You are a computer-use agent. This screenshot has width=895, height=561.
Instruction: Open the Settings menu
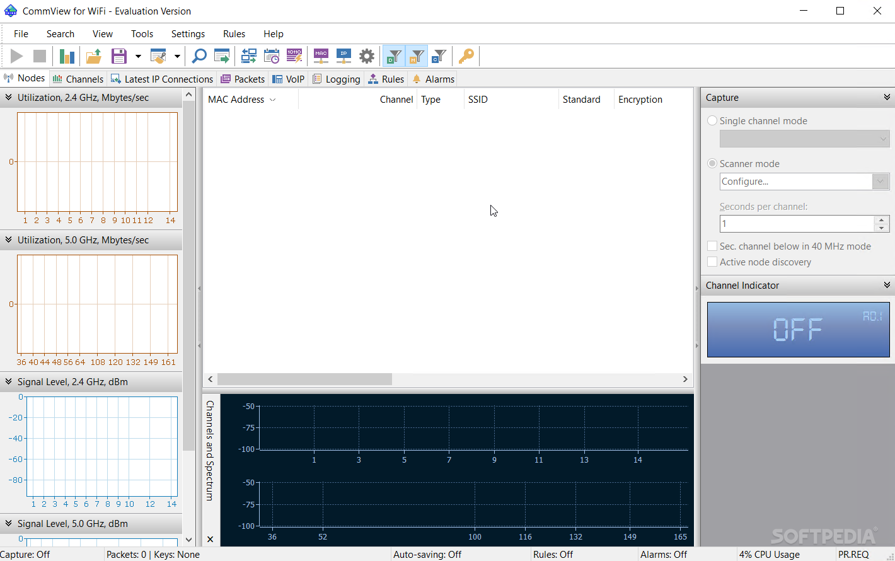(x=188, y=34)
